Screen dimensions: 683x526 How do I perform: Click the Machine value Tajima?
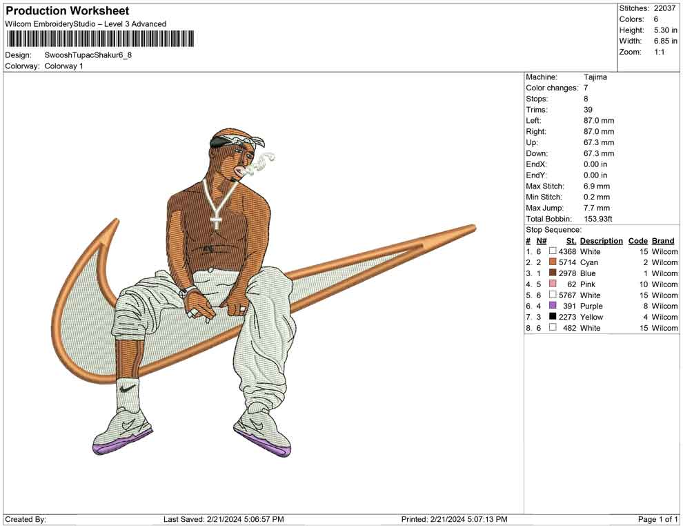pos(595,77)
